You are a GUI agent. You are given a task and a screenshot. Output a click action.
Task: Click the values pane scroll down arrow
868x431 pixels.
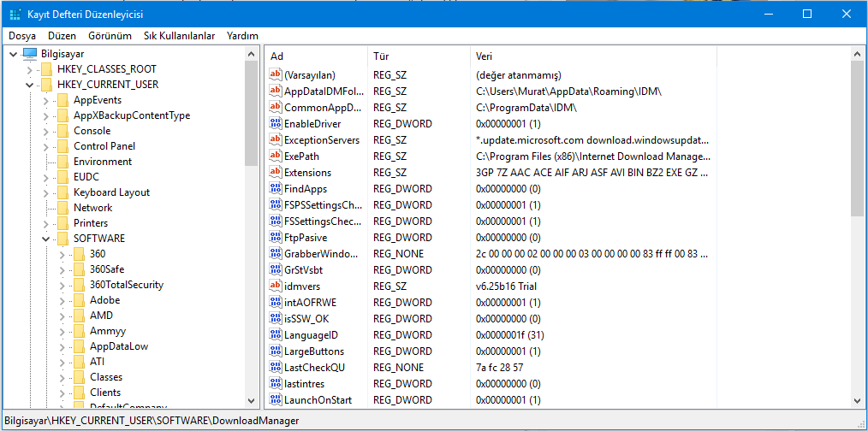click(x=856, y=400)
